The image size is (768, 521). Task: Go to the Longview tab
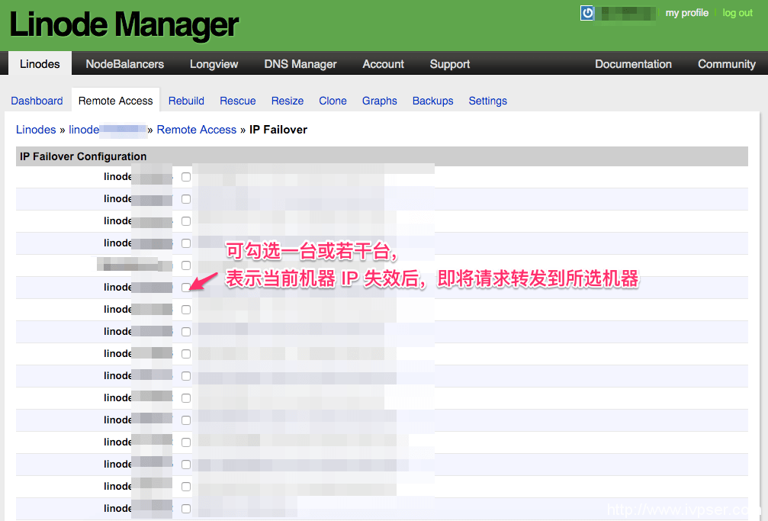pos(214,64)
